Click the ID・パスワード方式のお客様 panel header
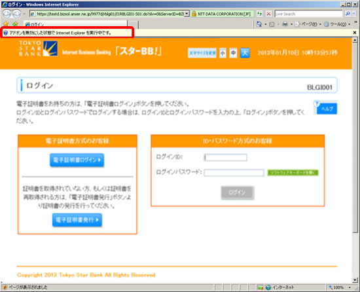Image resolution: width=360 pixels, height=292 pixels. coord(238,141)
